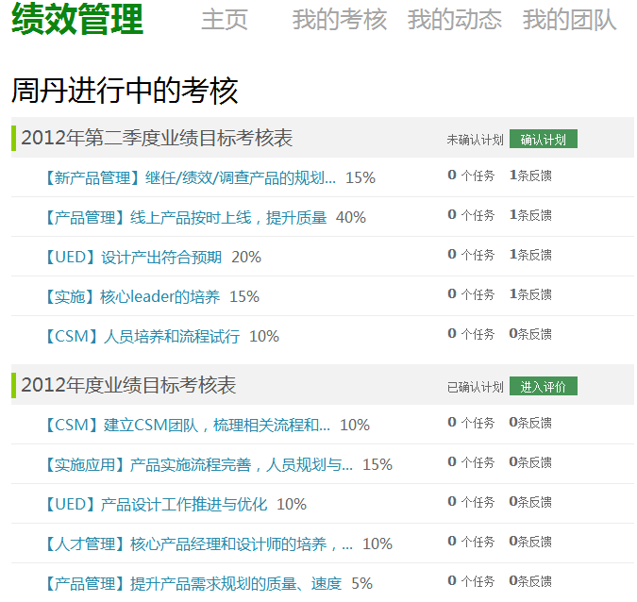
Task: Click 0个任务 in 人才管理 row
Action: 471,541
